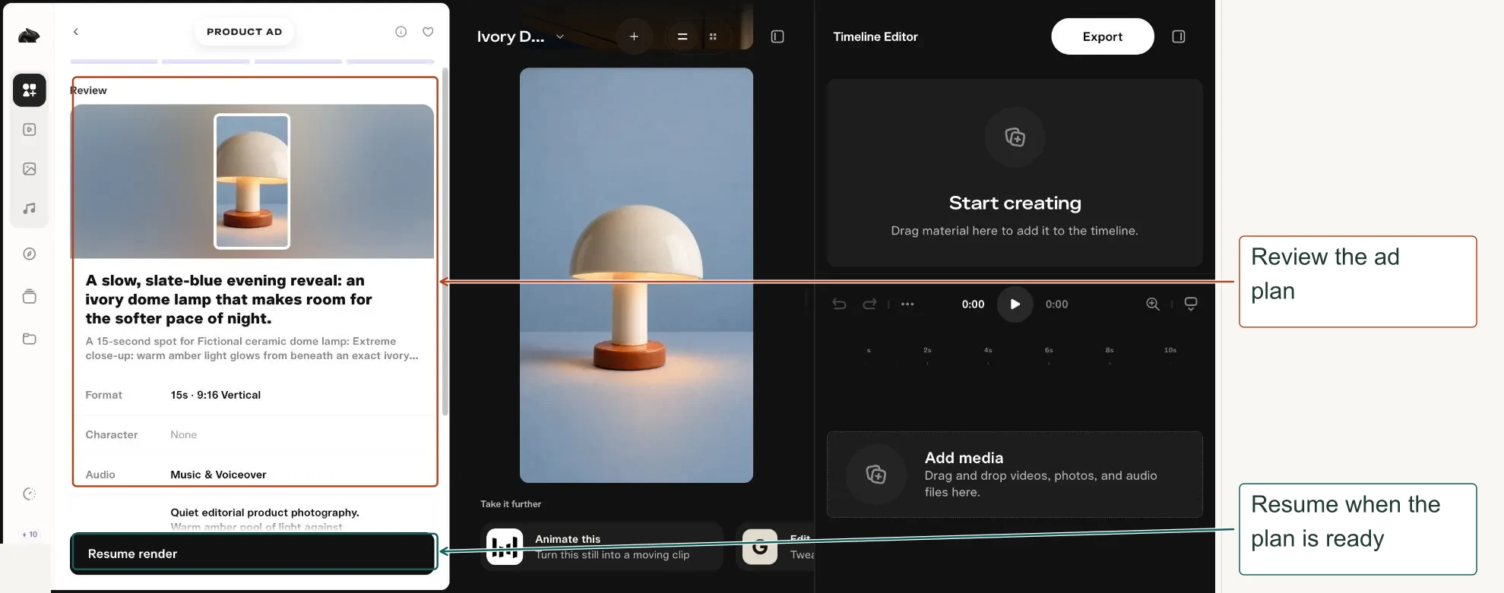Viewport: 1504px width, 593px height.
Task: Open the Music note section in the sidebar
Action: (x=30, y=208)
